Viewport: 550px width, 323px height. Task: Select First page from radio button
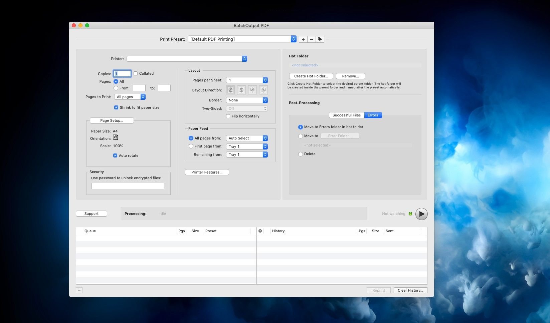point(191,146)
